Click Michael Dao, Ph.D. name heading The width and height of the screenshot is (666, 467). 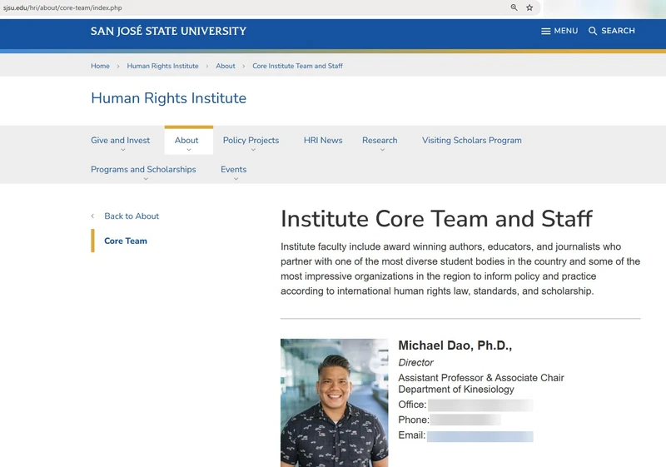455,345
